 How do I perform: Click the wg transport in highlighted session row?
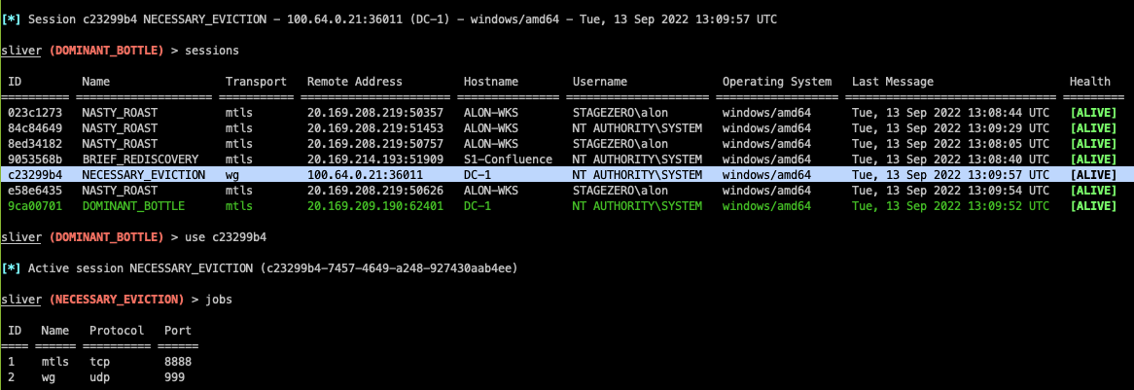232,174
